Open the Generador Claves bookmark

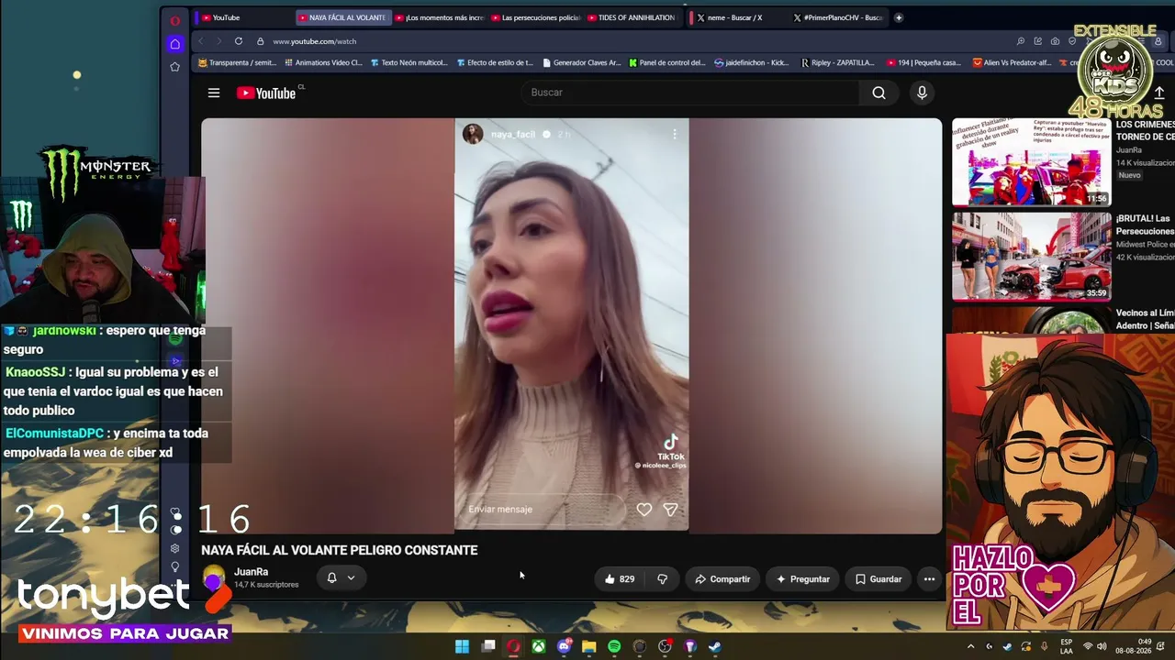click(582, 63)
